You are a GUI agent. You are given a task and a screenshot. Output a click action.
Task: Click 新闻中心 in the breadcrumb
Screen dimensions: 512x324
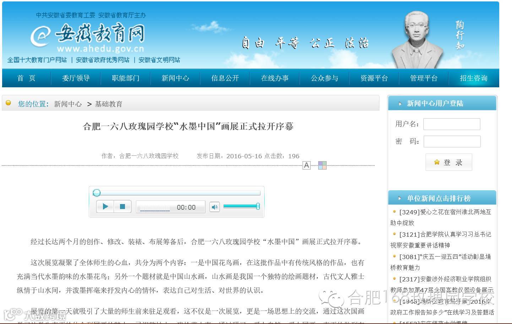[68, 104]
